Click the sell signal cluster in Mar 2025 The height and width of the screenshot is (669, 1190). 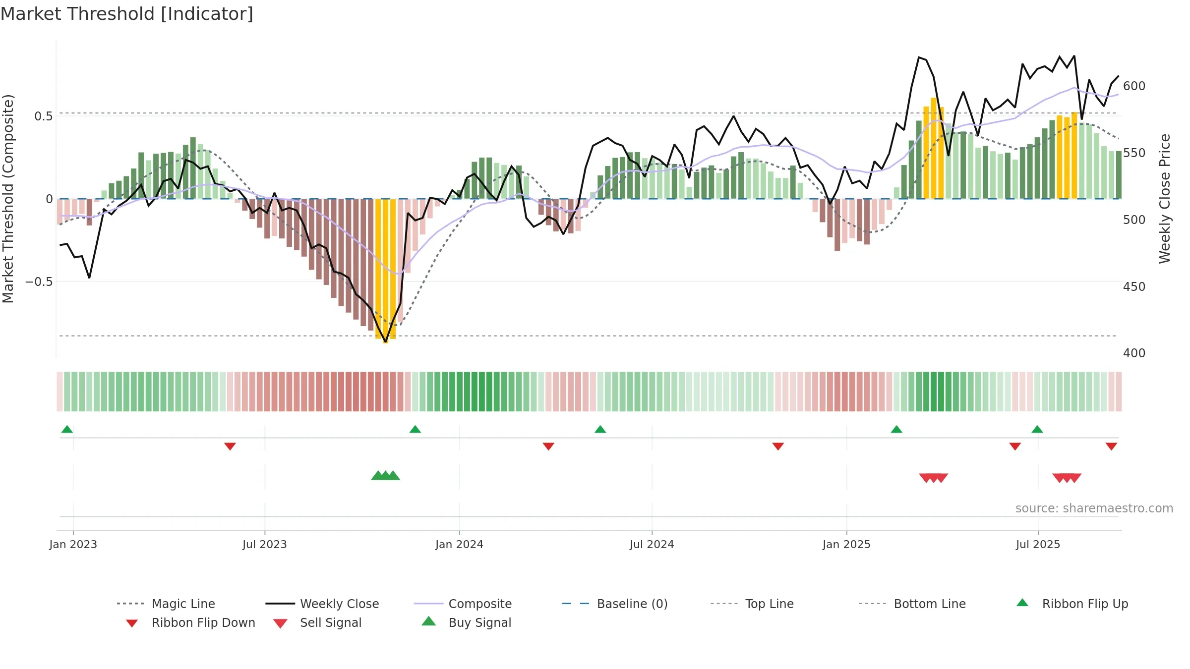(x=934, y=478)
